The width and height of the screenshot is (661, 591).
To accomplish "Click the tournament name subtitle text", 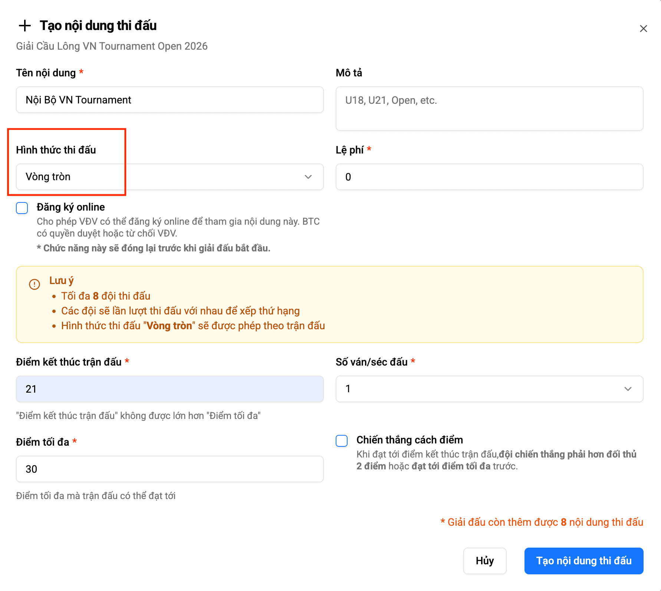I will coord(112,46).
